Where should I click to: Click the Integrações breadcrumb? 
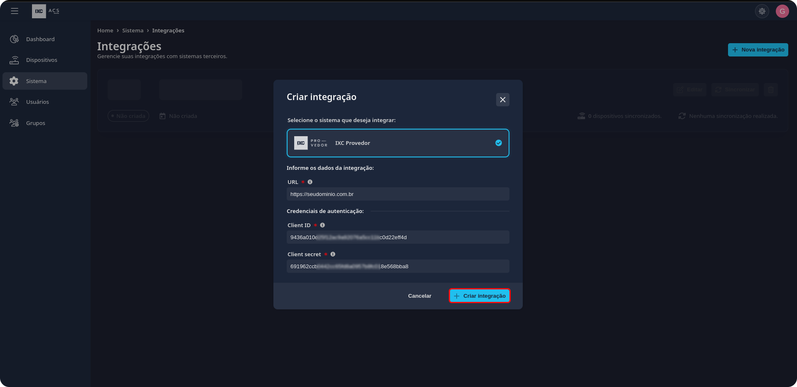pyautogui.click(x=168, y=31)
